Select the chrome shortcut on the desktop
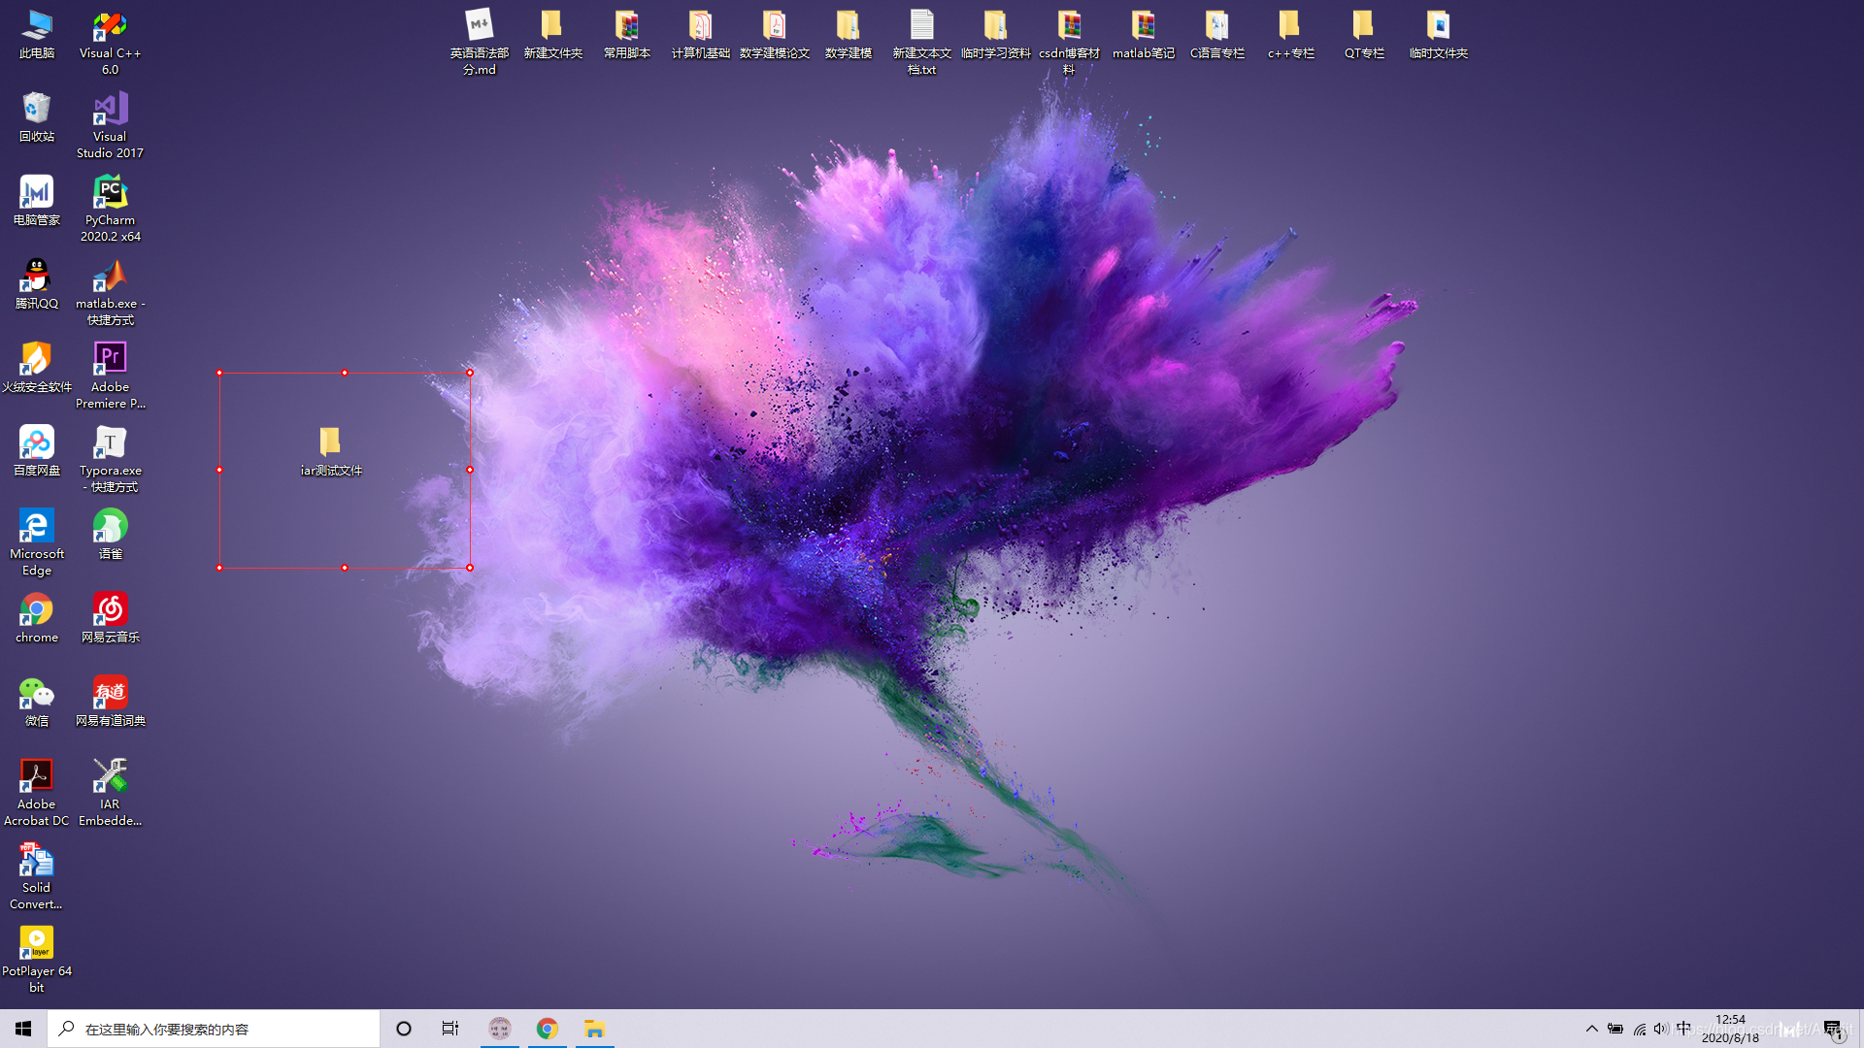Image resolution: width=1864 pixels, height=1048 pixels. pos(37,618)
